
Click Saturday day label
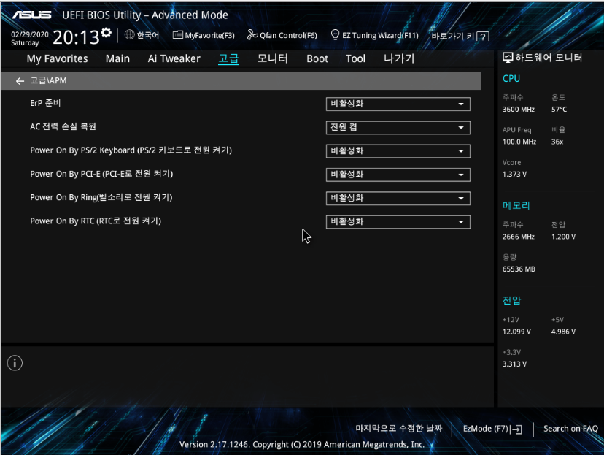(x=25, y=43)
